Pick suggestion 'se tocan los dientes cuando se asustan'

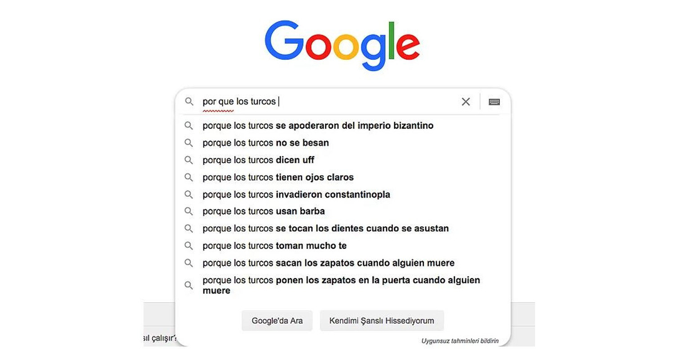325,228
